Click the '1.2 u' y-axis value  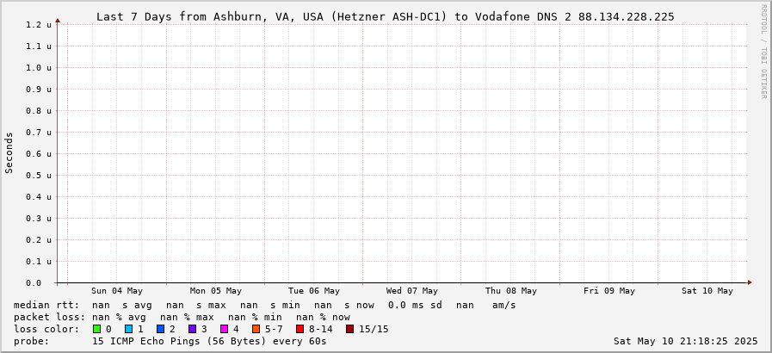coord(39,25)
